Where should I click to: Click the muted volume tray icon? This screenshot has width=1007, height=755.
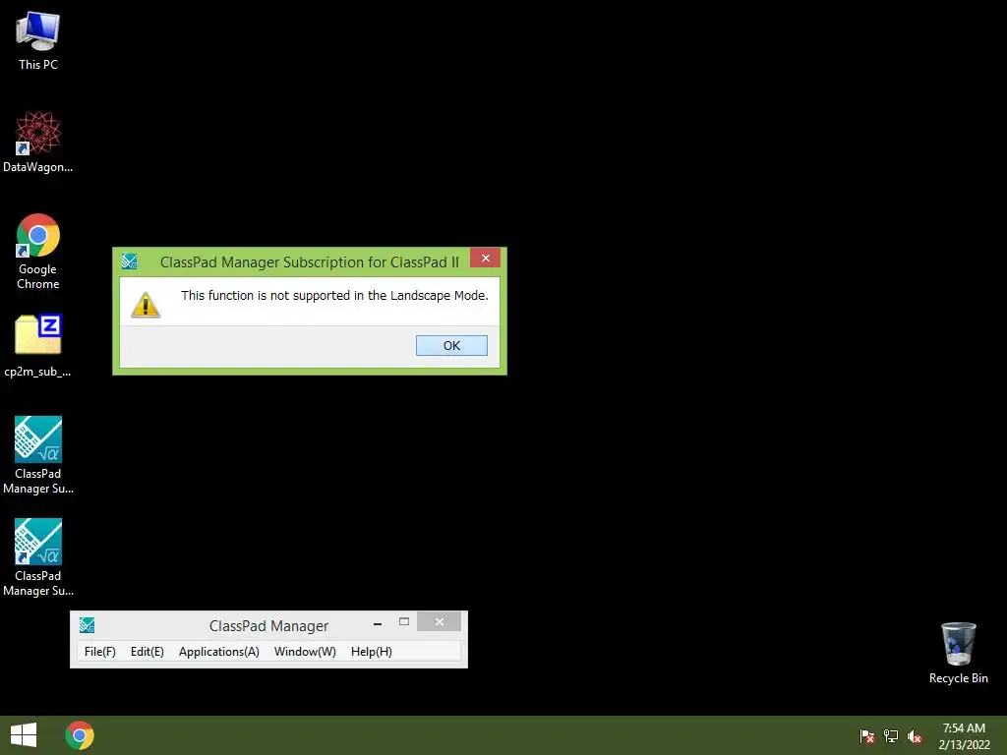(x=915, y=735)
